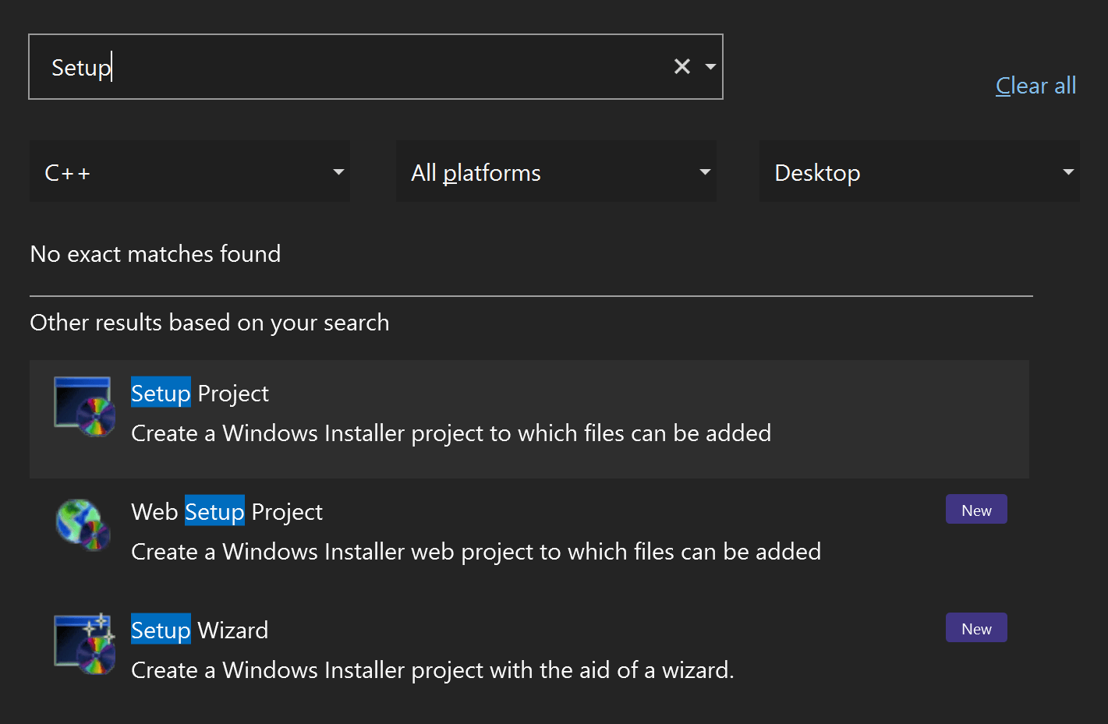Click the New badge on Setup Wizard
The width and height of the screenshot is (1108, 724).
[x=975, y=627]
